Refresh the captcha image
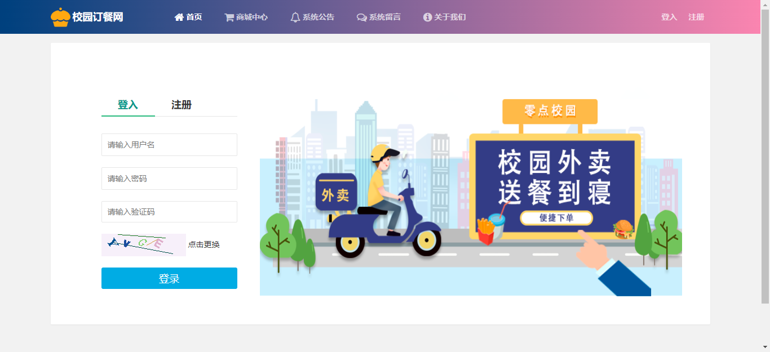The height and width of the screenshot is (352, 770). [144, 245]
